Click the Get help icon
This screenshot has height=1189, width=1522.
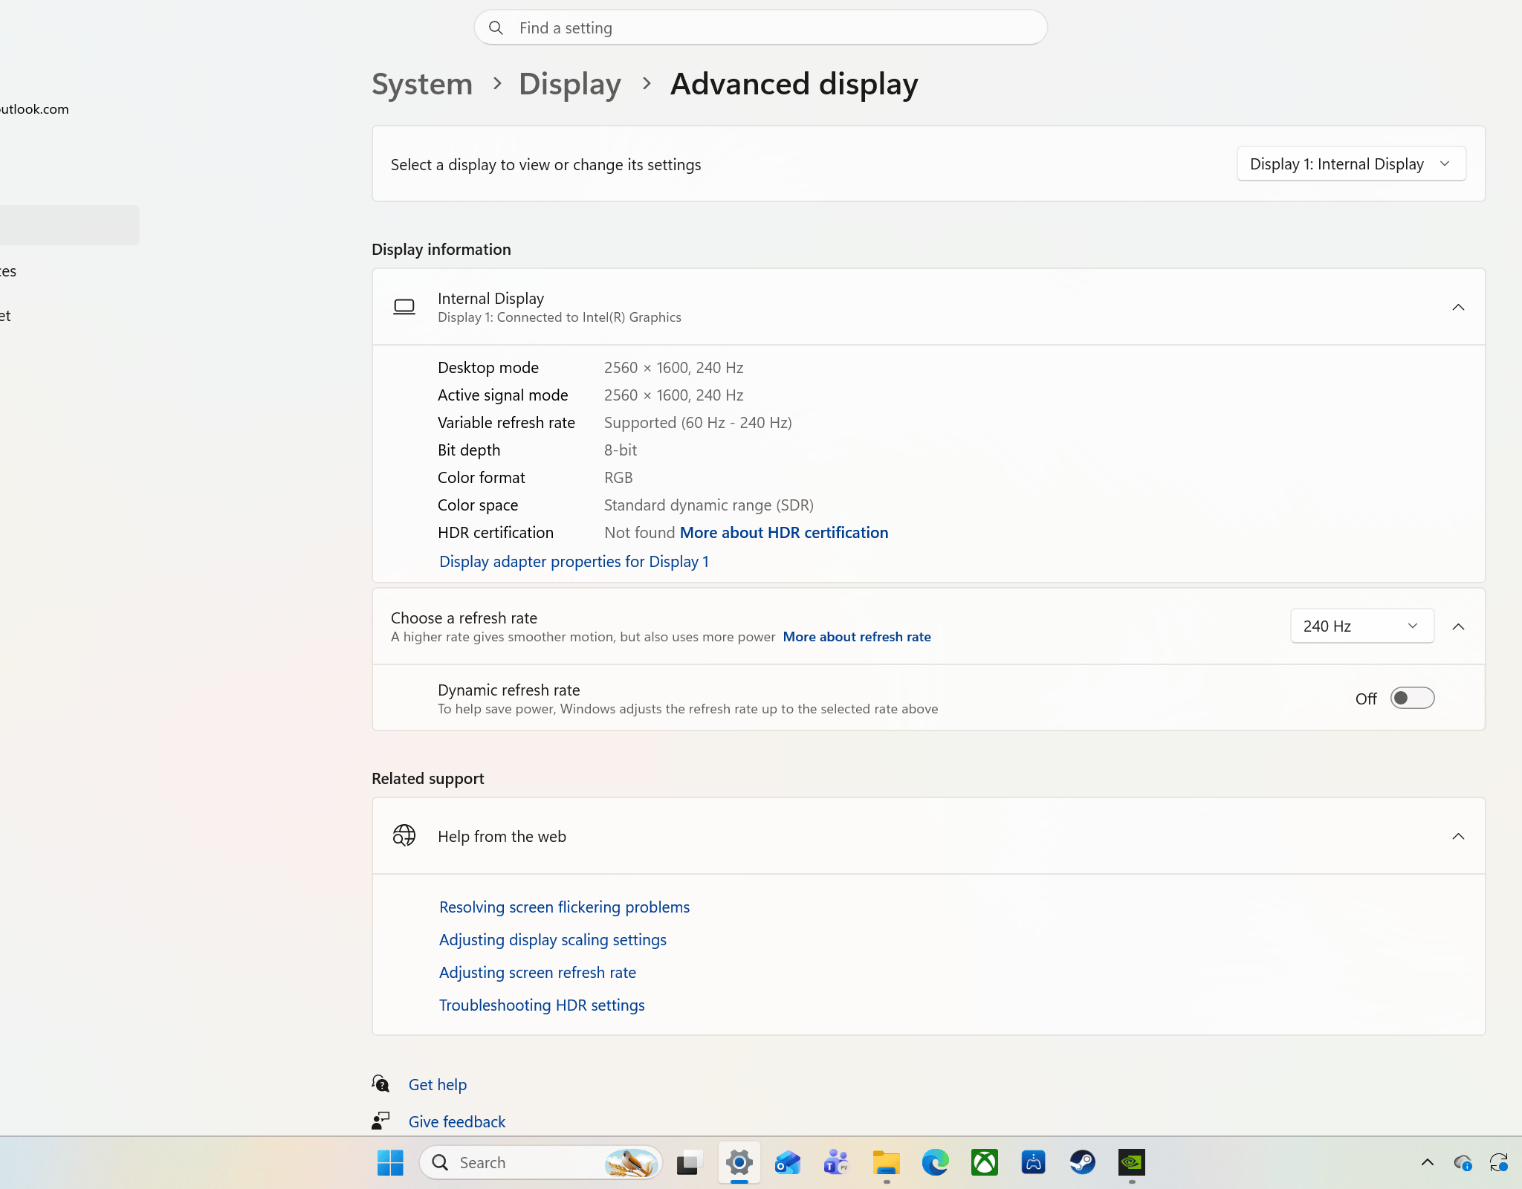(x=380, y=1084)
